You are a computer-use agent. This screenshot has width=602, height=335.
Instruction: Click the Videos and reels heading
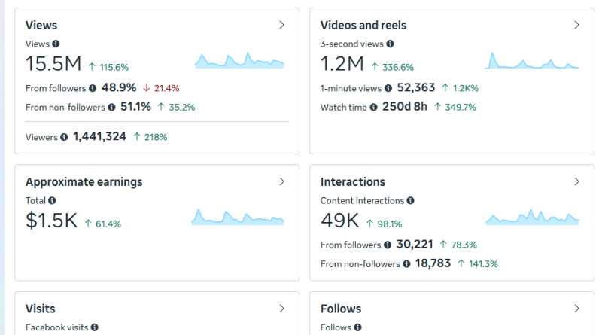[363, 26]
